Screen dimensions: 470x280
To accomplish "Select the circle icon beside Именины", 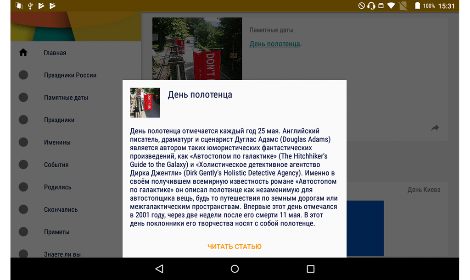I will pos(23,142).
